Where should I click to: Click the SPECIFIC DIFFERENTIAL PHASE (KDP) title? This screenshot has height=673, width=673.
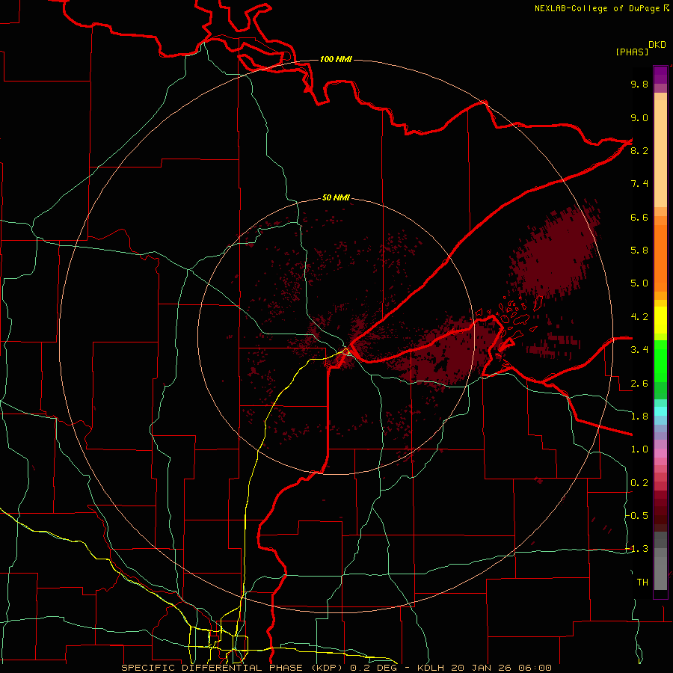coord(233,668)
